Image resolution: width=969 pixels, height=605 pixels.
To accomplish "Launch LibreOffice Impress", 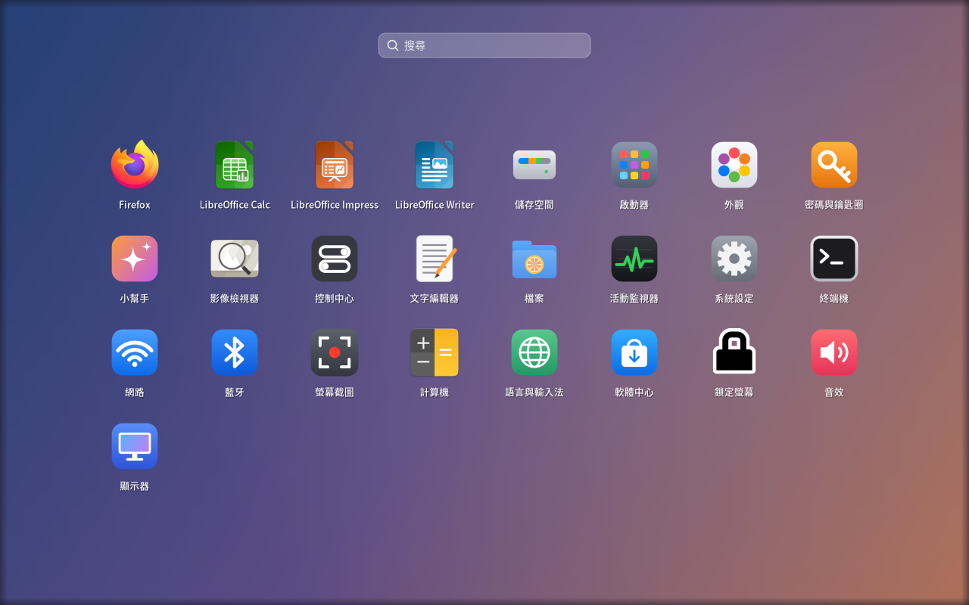I will pyautogui.click(x=335, y=165).
